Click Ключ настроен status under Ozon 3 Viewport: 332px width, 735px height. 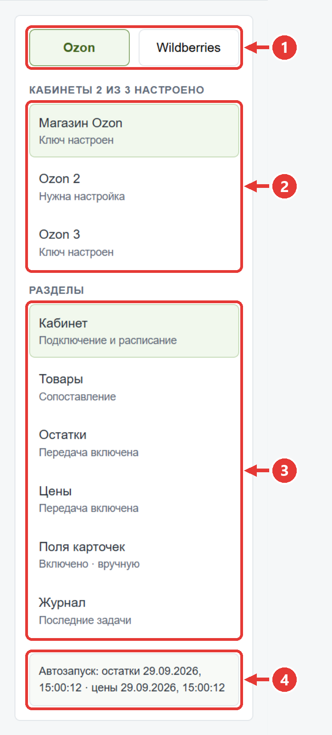coord(76,252)
